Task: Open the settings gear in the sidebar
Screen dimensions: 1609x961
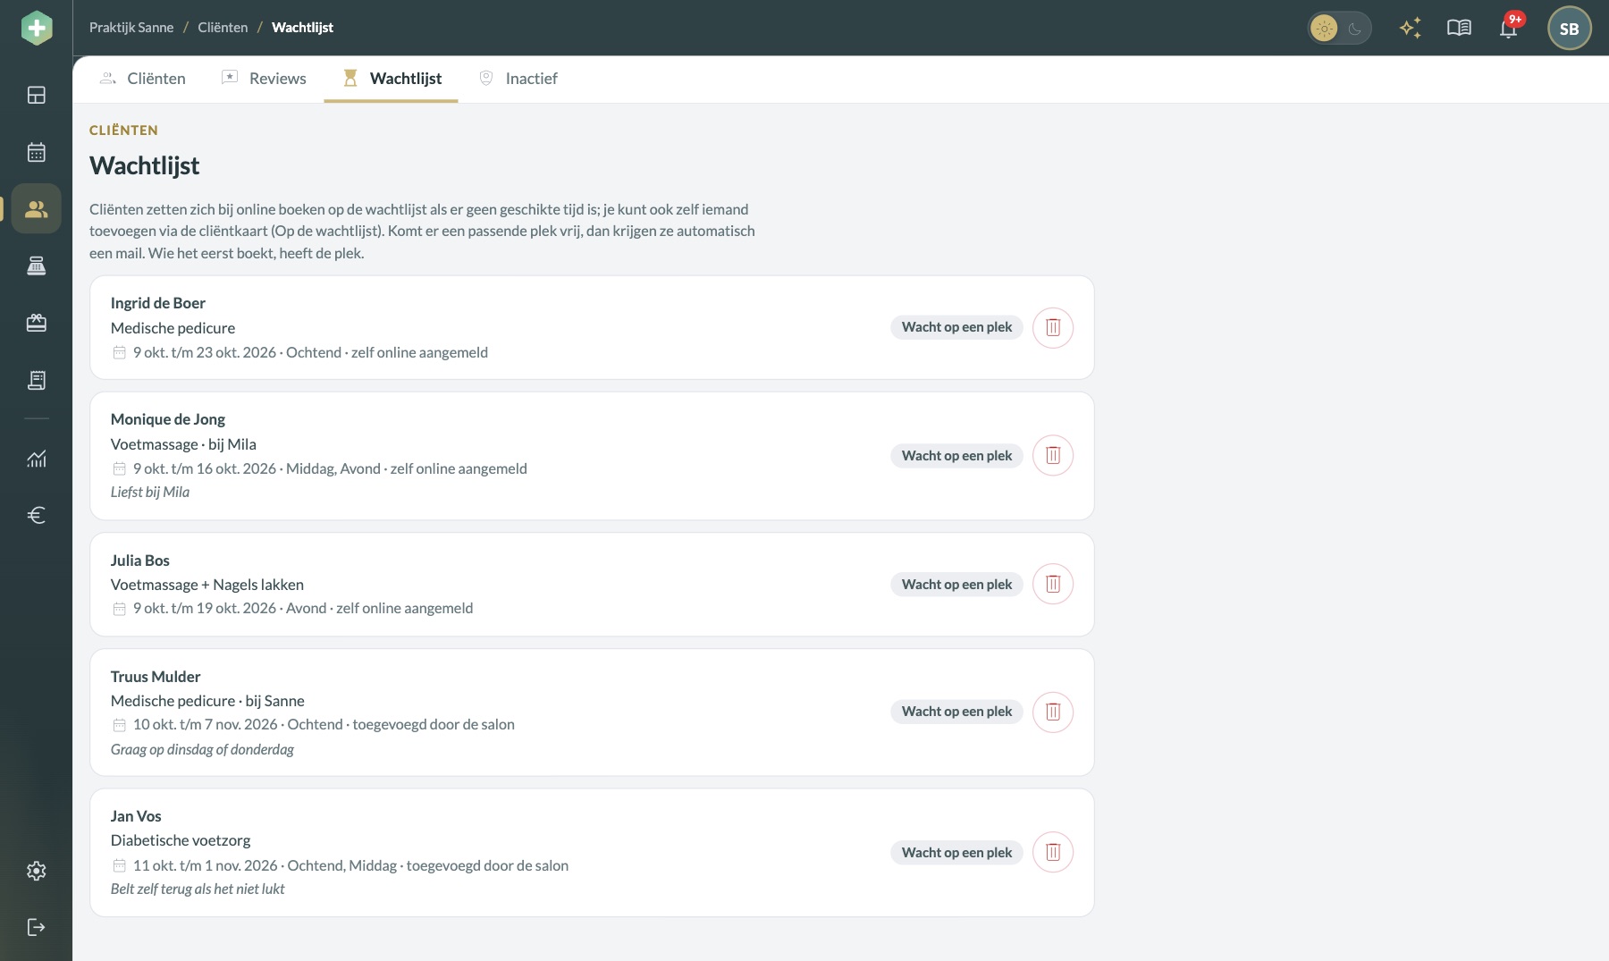Action: pos(37,871)
